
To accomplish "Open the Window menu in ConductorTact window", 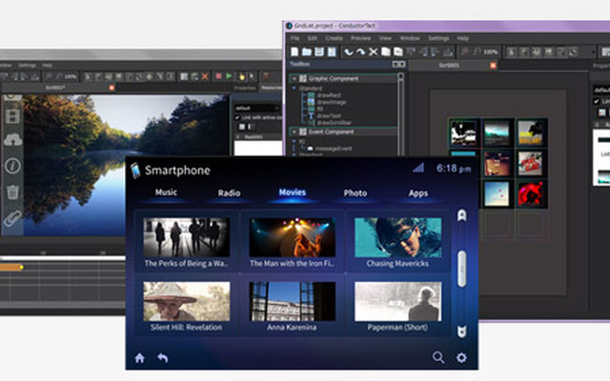I will tap(410, 38).
